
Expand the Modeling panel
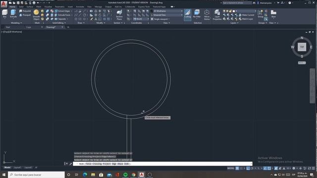coord(16,23)
